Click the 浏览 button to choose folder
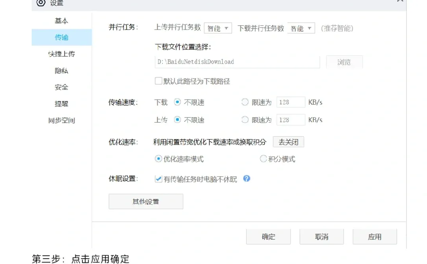427x264 pixels. tap(344, 62)
